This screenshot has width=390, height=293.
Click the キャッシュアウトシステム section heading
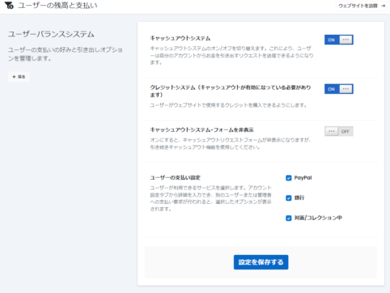click(180, 38)
